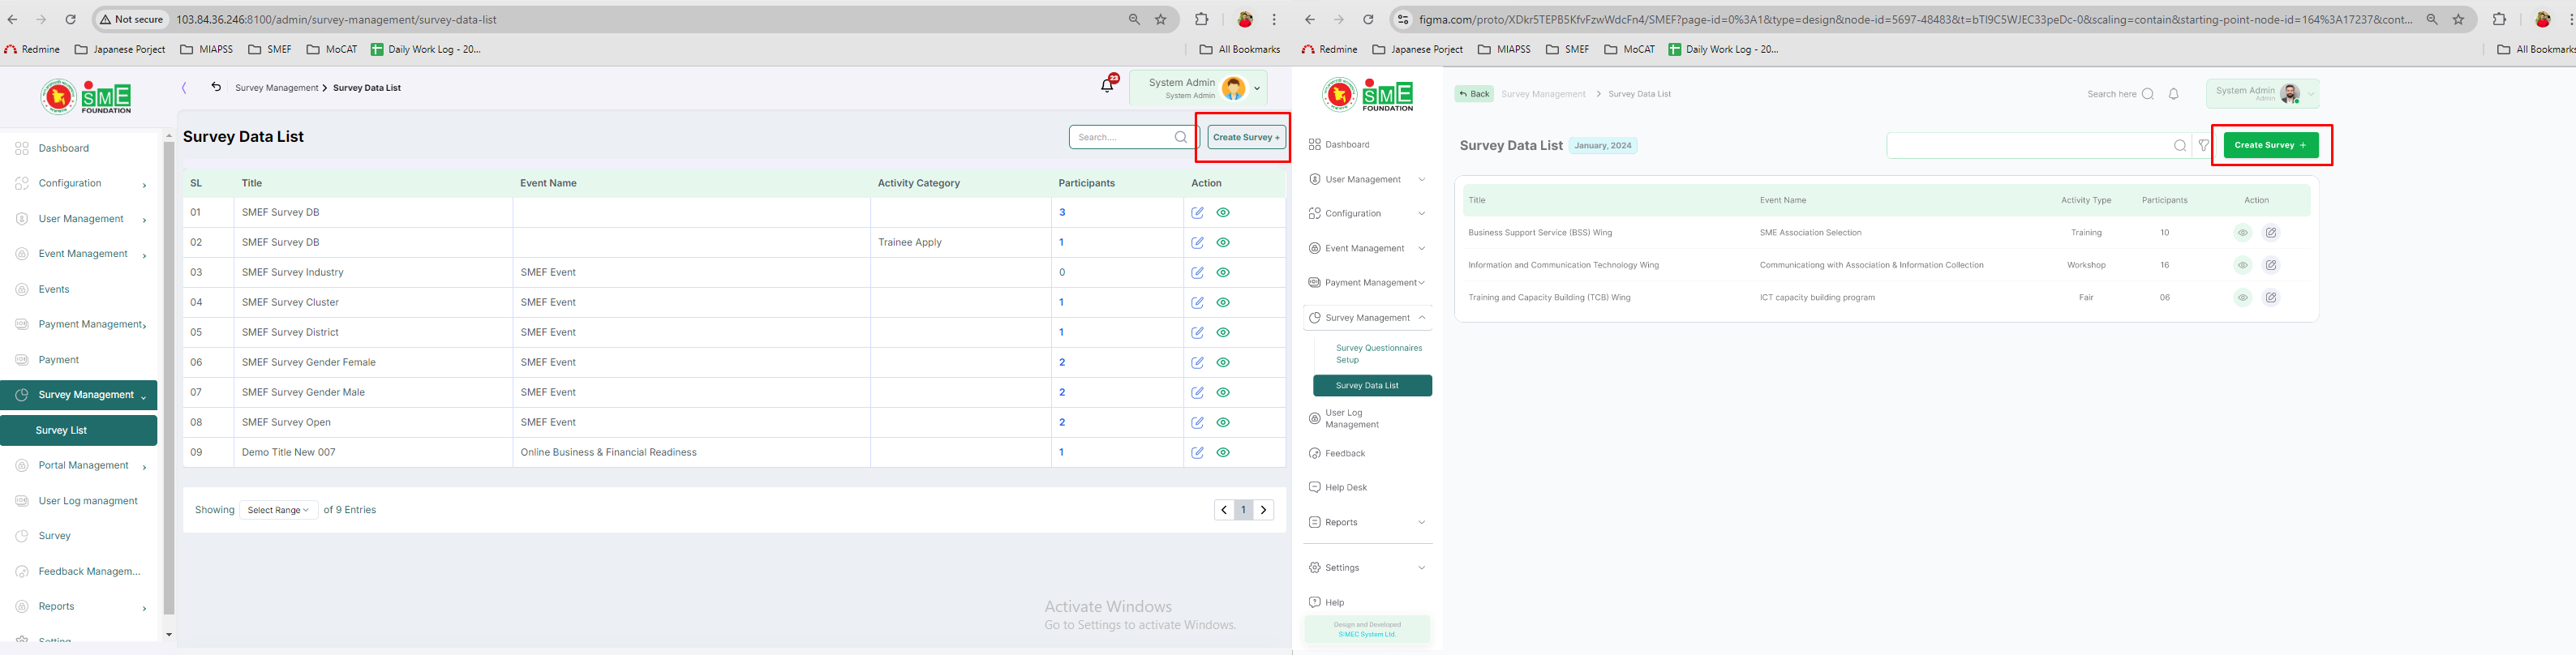The image size is (2576, 655).
Task: View details of survey row 01 eye icon
Action: pyautogui.click(x=1223, y=212)
